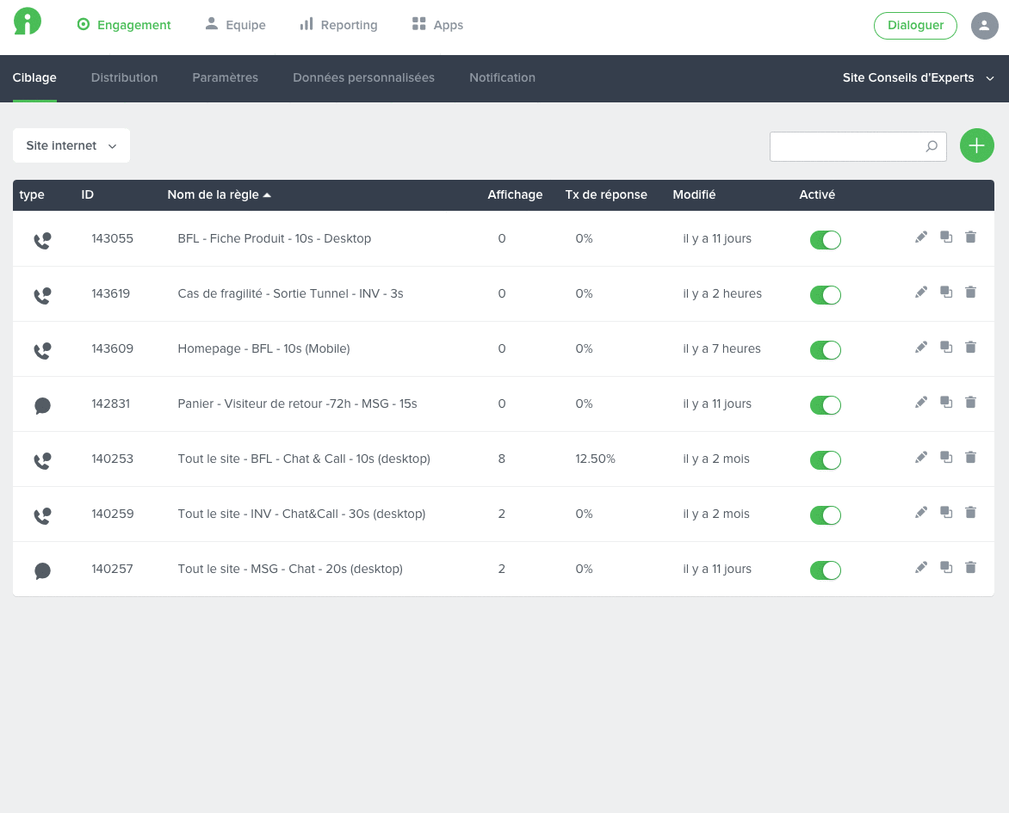
Task: Sort table by Affichage column header
Action: [515, 195]
